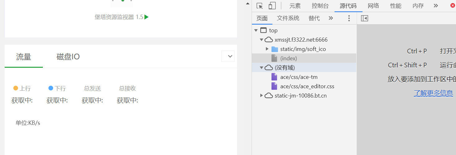The image size is (456, 155).
Task: Show more DevTools tabs with the chevron after 内存
Action: pos(436,6)
